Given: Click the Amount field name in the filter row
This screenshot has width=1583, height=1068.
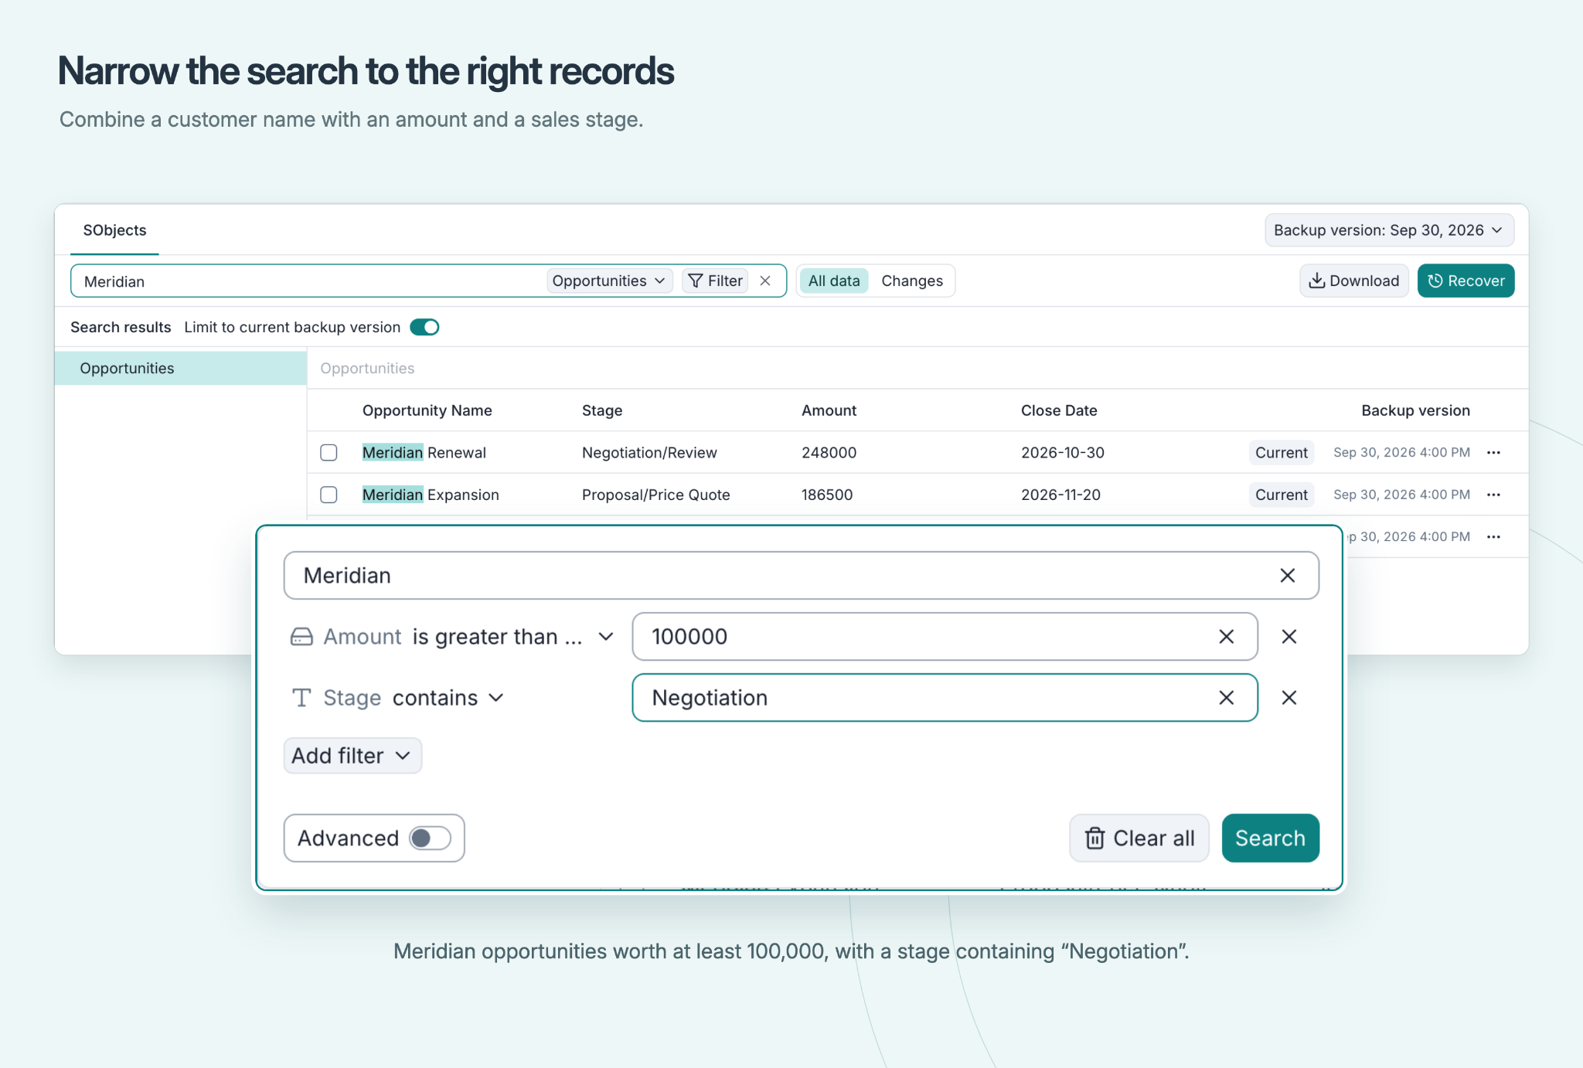Looking at the screenshot, I should pyautogui.click(x=362, y=637).
